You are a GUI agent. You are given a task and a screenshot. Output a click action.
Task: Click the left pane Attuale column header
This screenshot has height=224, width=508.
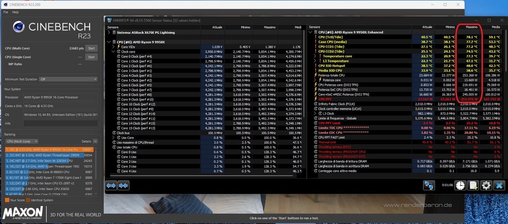[x=212, y=27]
